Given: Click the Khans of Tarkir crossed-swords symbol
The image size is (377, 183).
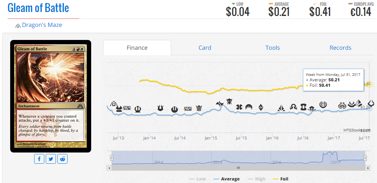Looking at the screenshot, I should pos(199,109).
